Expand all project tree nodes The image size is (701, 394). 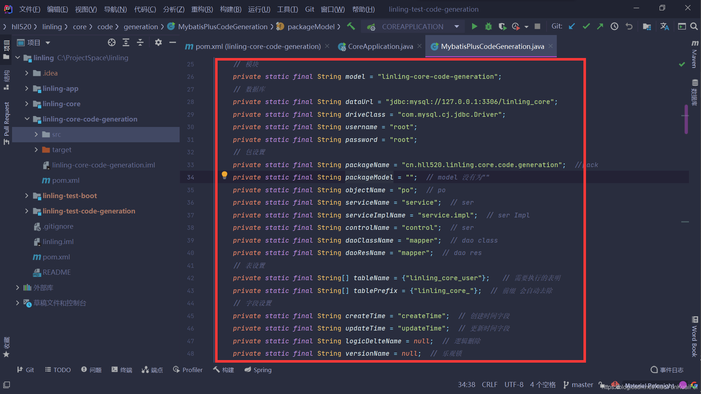click(126, 43)
